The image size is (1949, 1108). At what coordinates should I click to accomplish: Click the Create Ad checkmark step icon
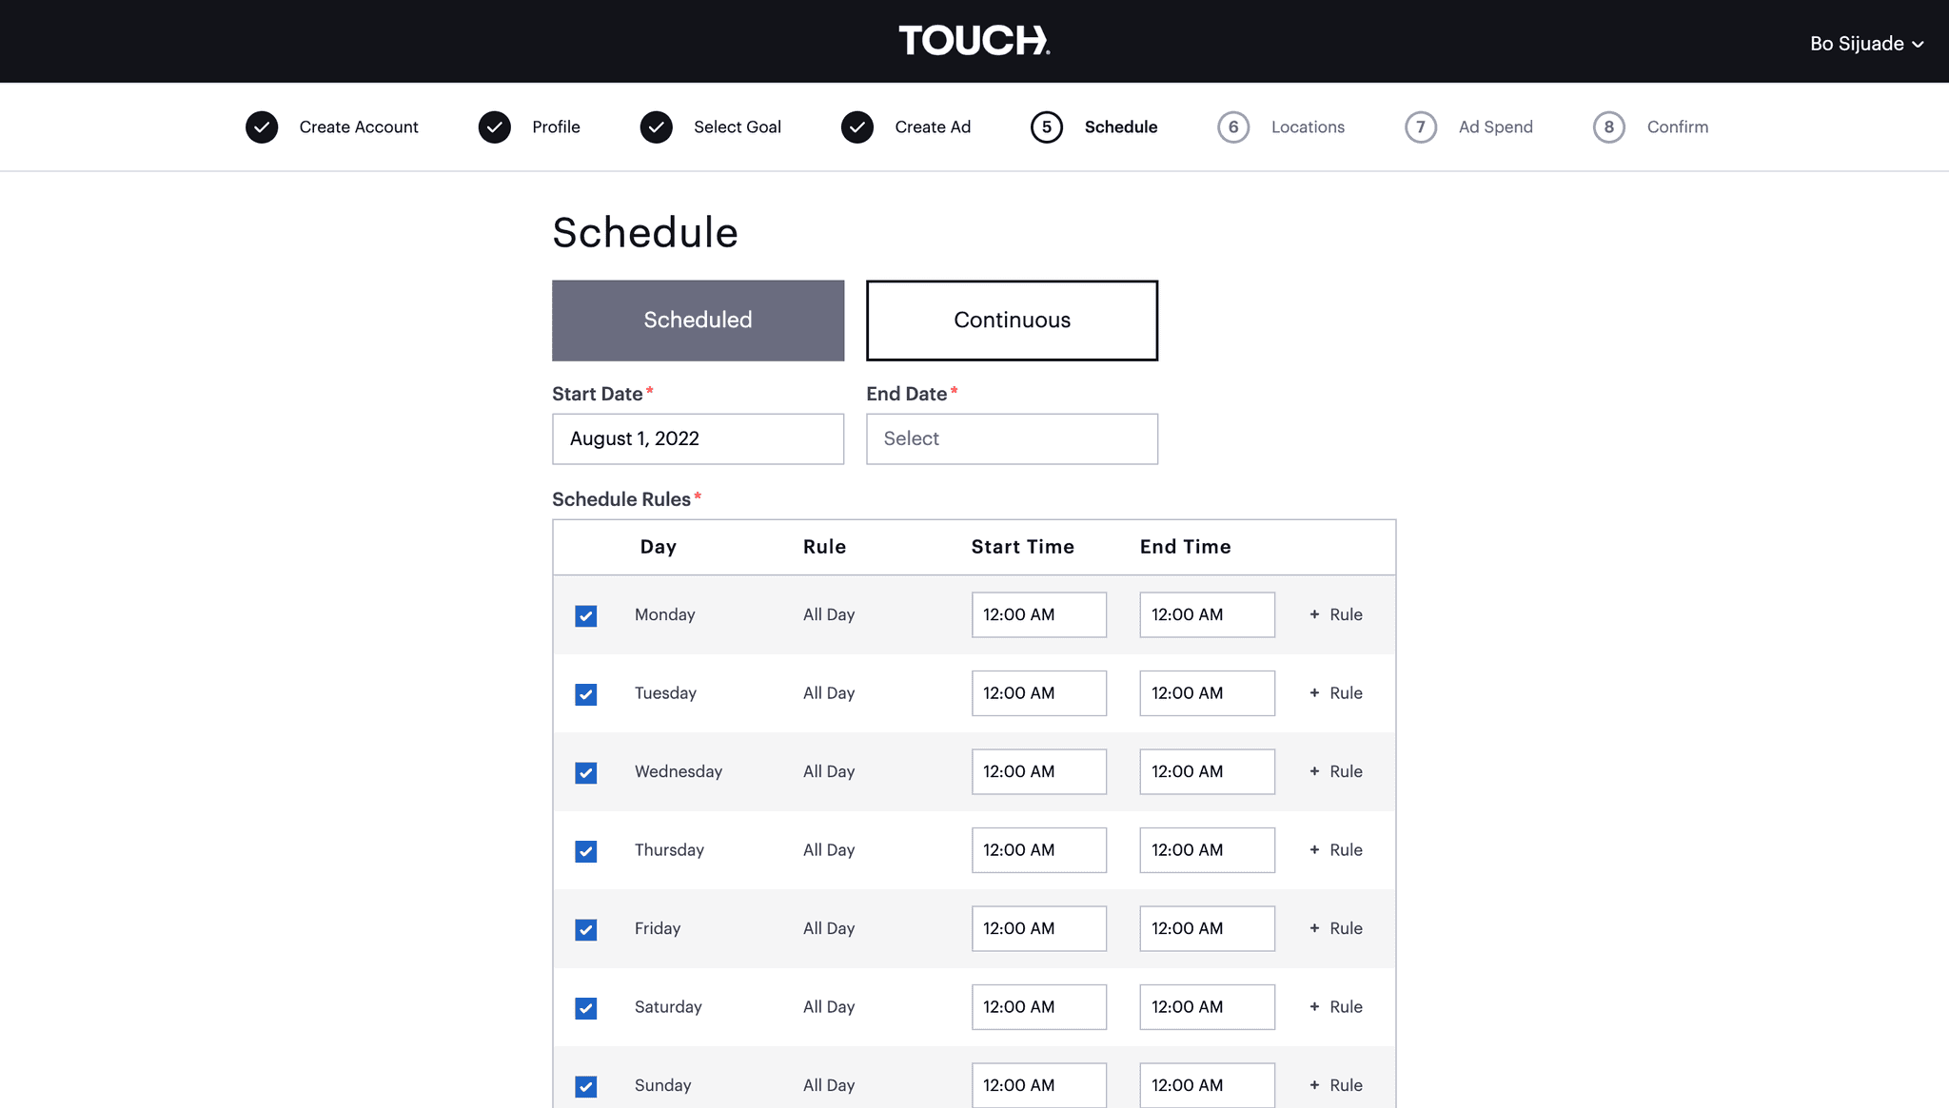click(x=857, y=127)
